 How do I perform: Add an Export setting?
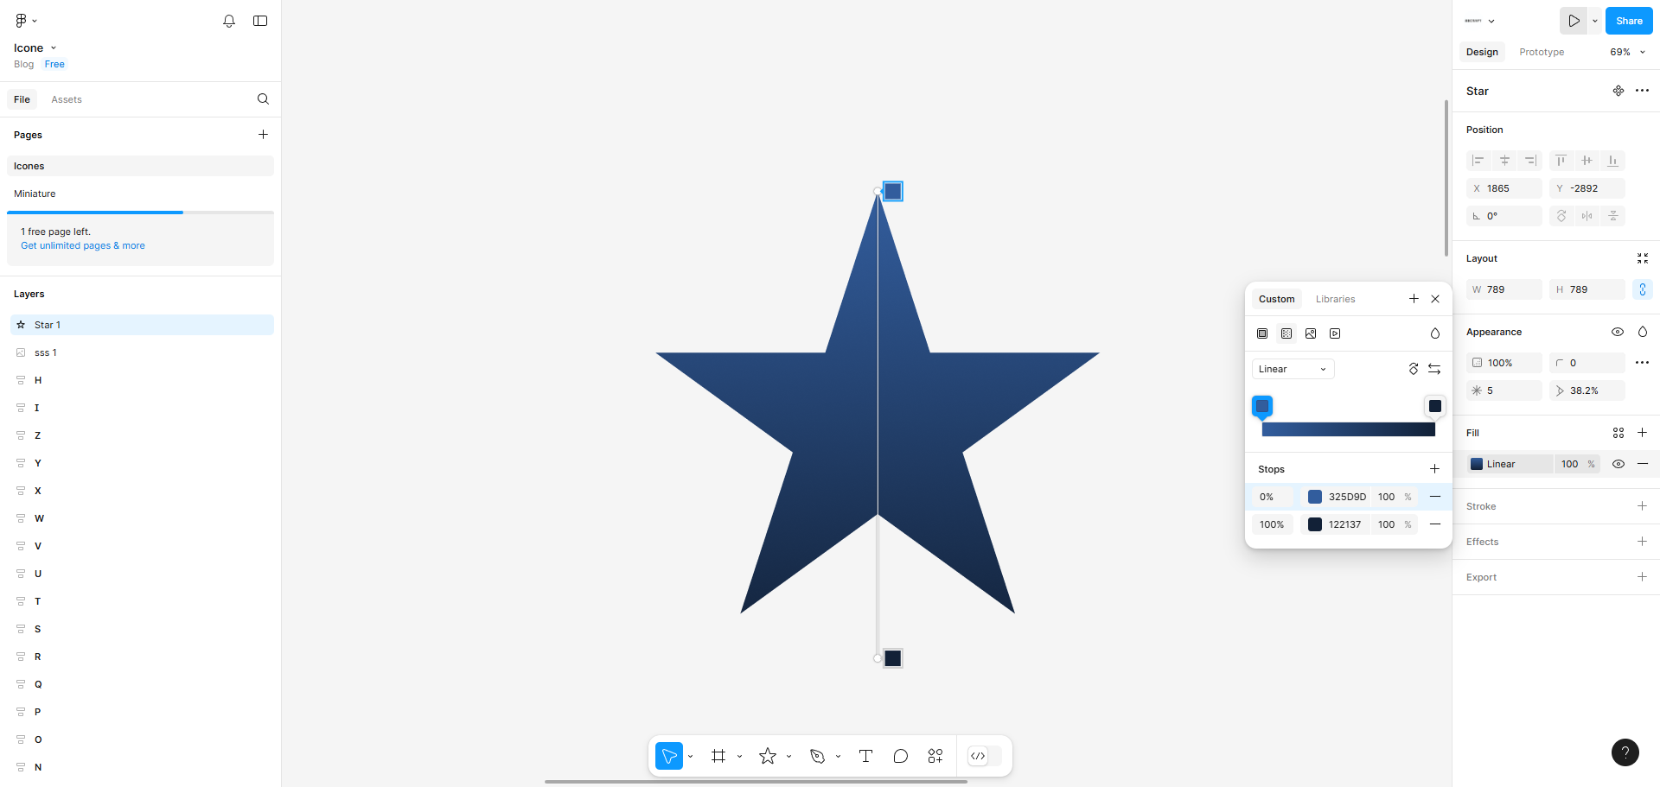[1643, 577]
